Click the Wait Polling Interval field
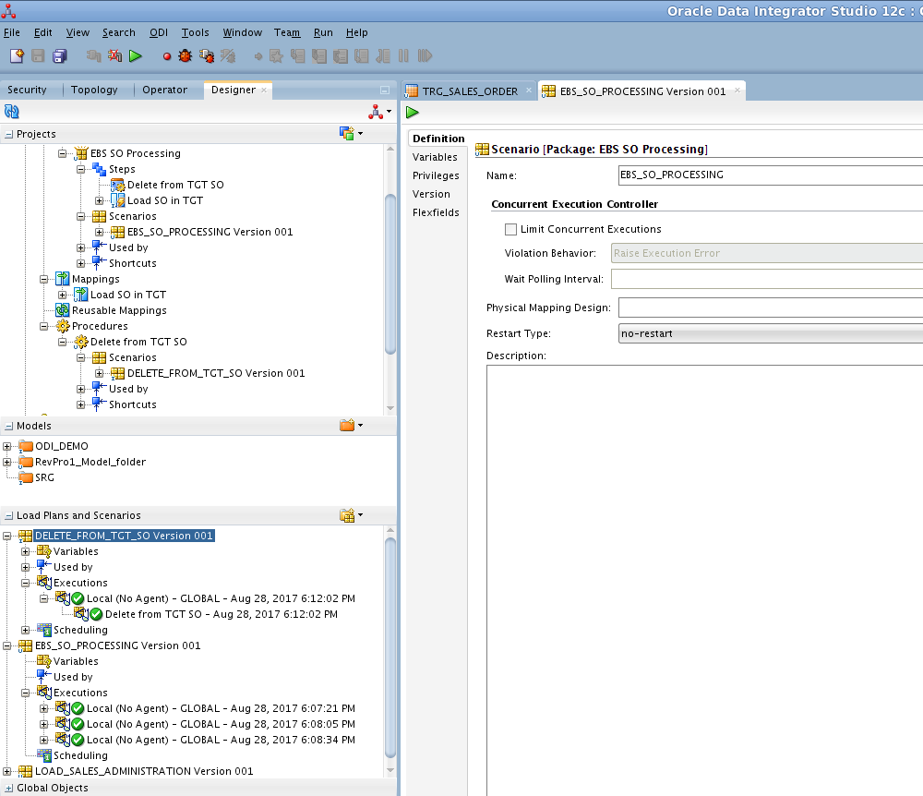Screen dimensions: 923x796 767,279
